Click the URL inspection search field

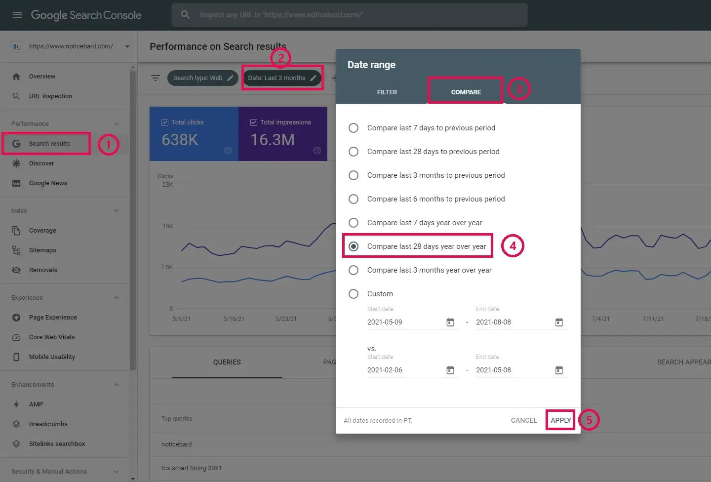[x=350, y=15]
